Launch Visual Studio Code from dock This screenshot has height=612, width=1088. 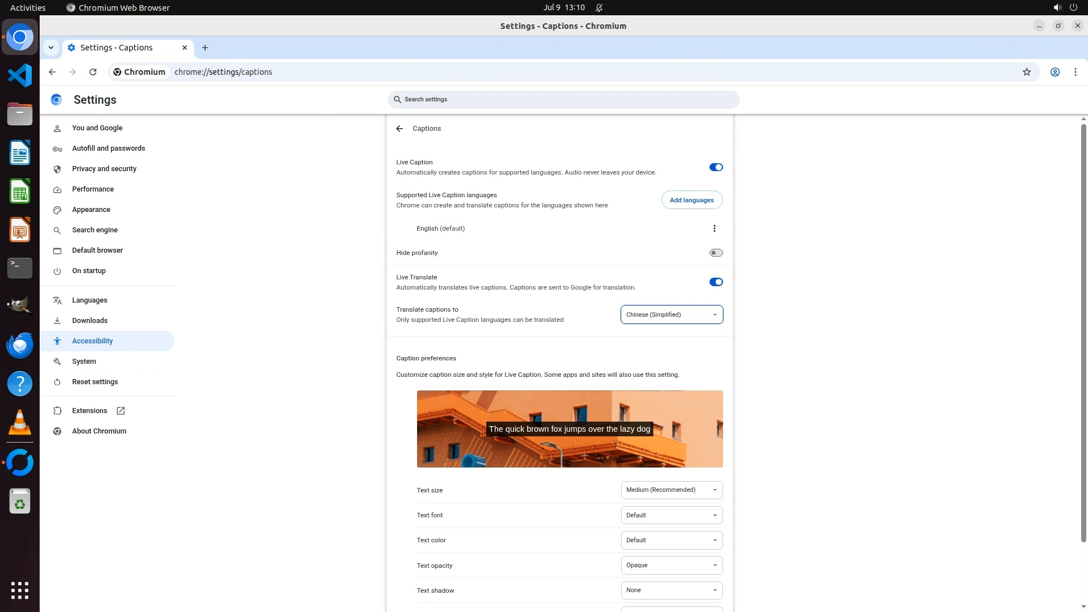pyautogui.click(x=20, y=75)
